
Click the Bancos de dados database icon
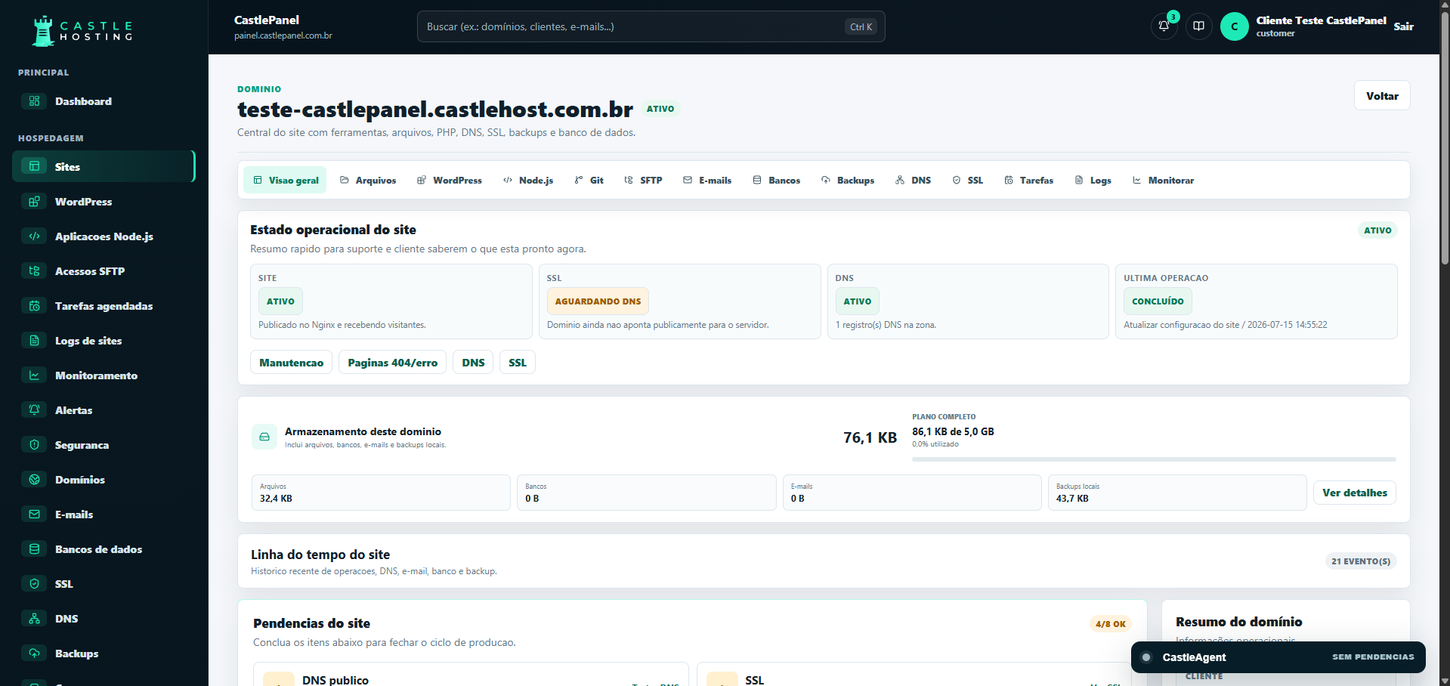[x=34, y=549]
